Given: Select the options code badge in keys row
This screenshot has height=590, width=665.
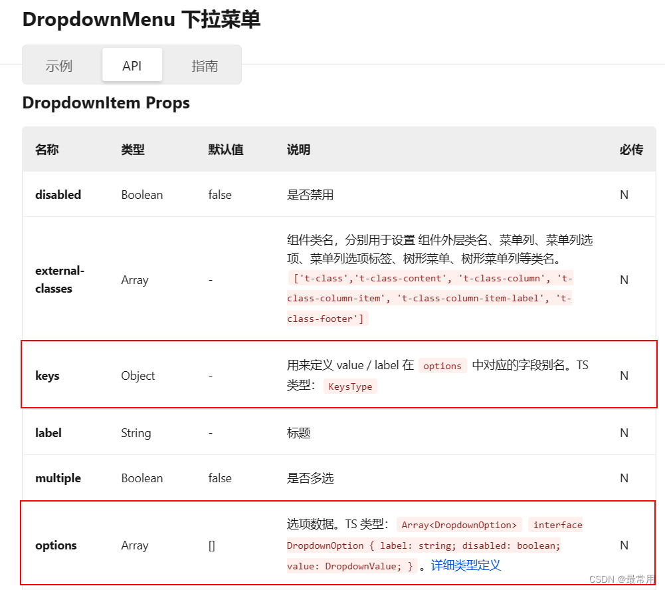Looking at the screenshot, I should pos(442,365).
